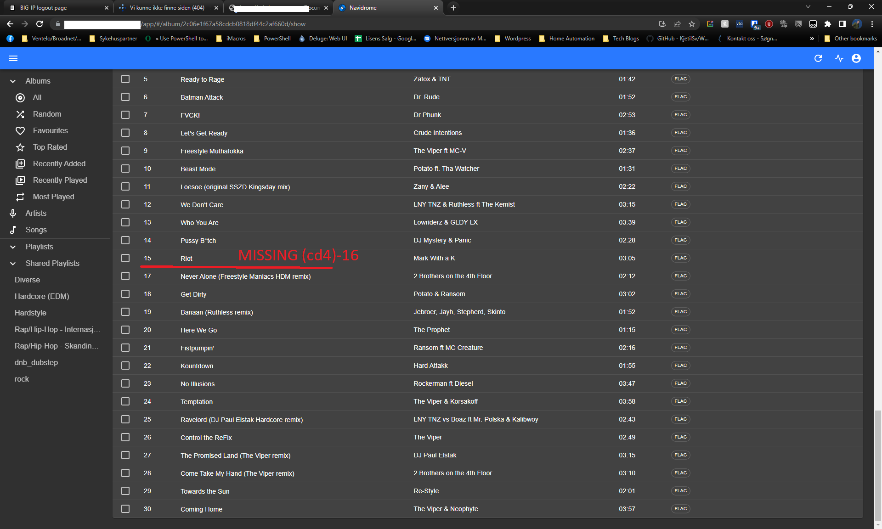Select checkbox for Batman Attack track
Viewport: 882px width, 529px height.
125,97
